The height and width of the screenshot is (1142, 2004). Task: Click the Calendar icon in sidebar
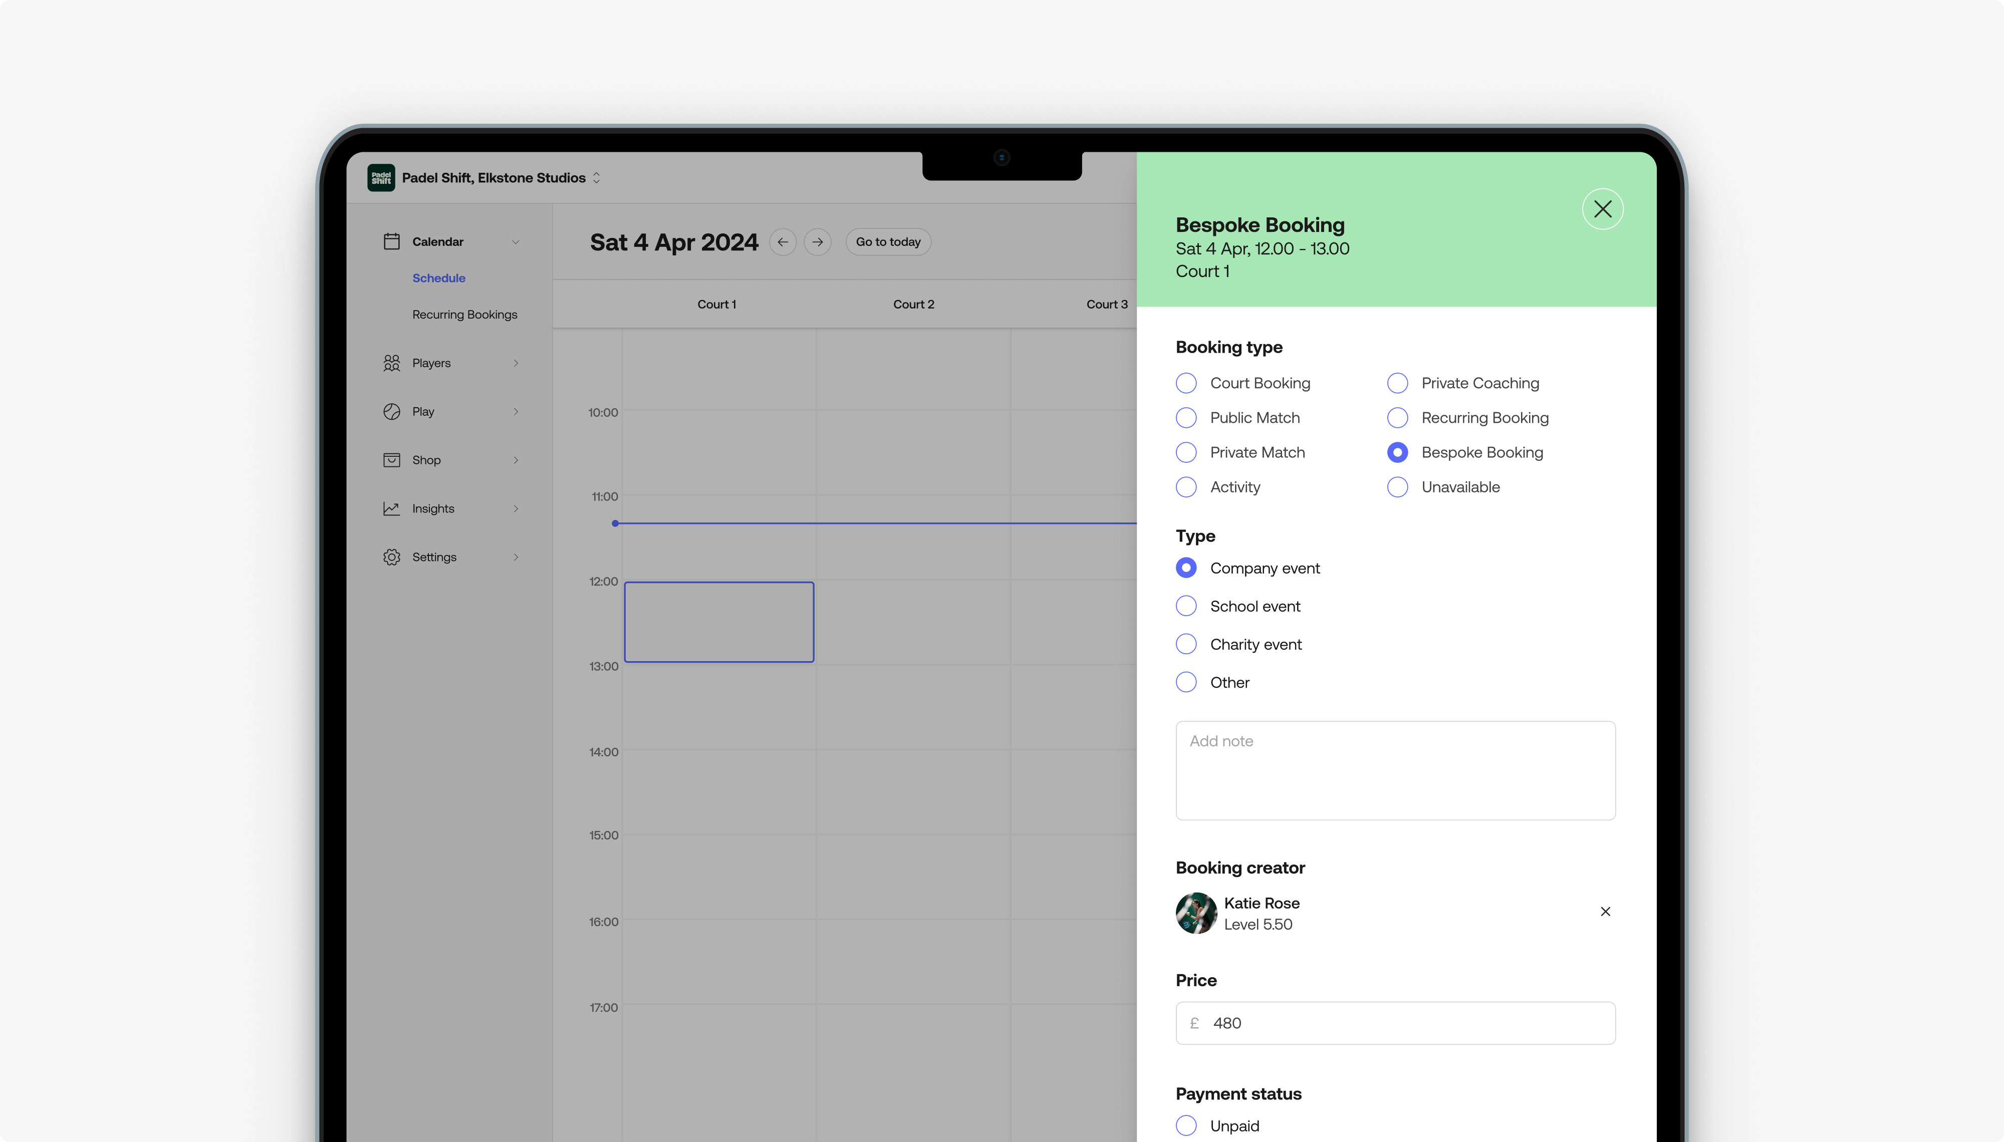[x=391, y=241]
